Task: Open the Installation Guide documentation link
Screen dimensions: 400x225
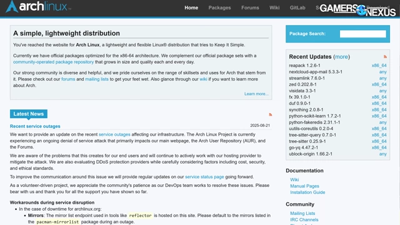Action: coord(307,192)
